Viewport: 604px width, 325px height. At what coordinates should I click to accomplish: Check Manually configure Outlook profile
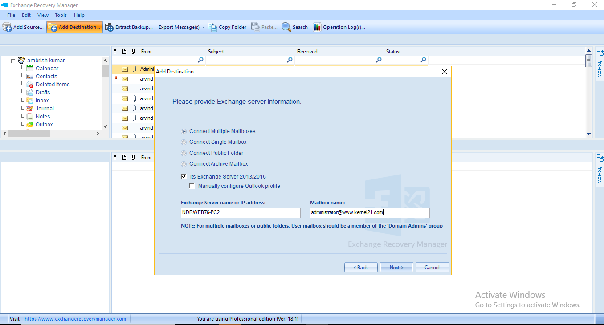click(x=192, y=186)
